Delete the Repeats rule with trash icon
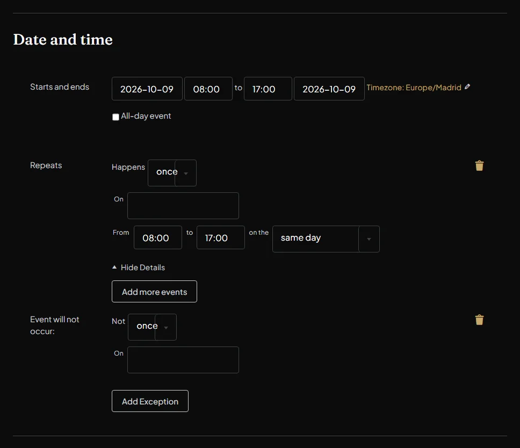The height and width of the screenshot is (448, 520). (x=479, y=165)
